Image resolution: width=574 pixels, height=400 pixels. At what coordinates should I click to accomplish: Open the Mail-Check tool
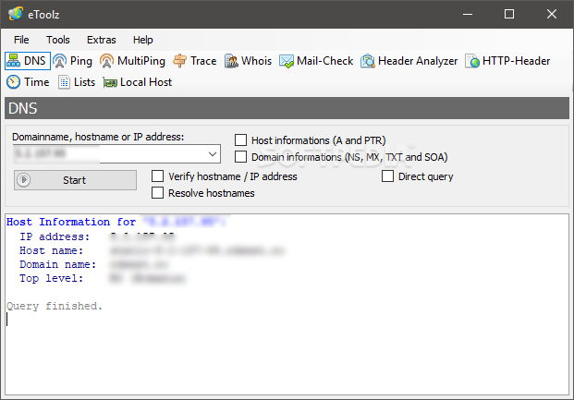pyautogui.click(x=316, y=61)
